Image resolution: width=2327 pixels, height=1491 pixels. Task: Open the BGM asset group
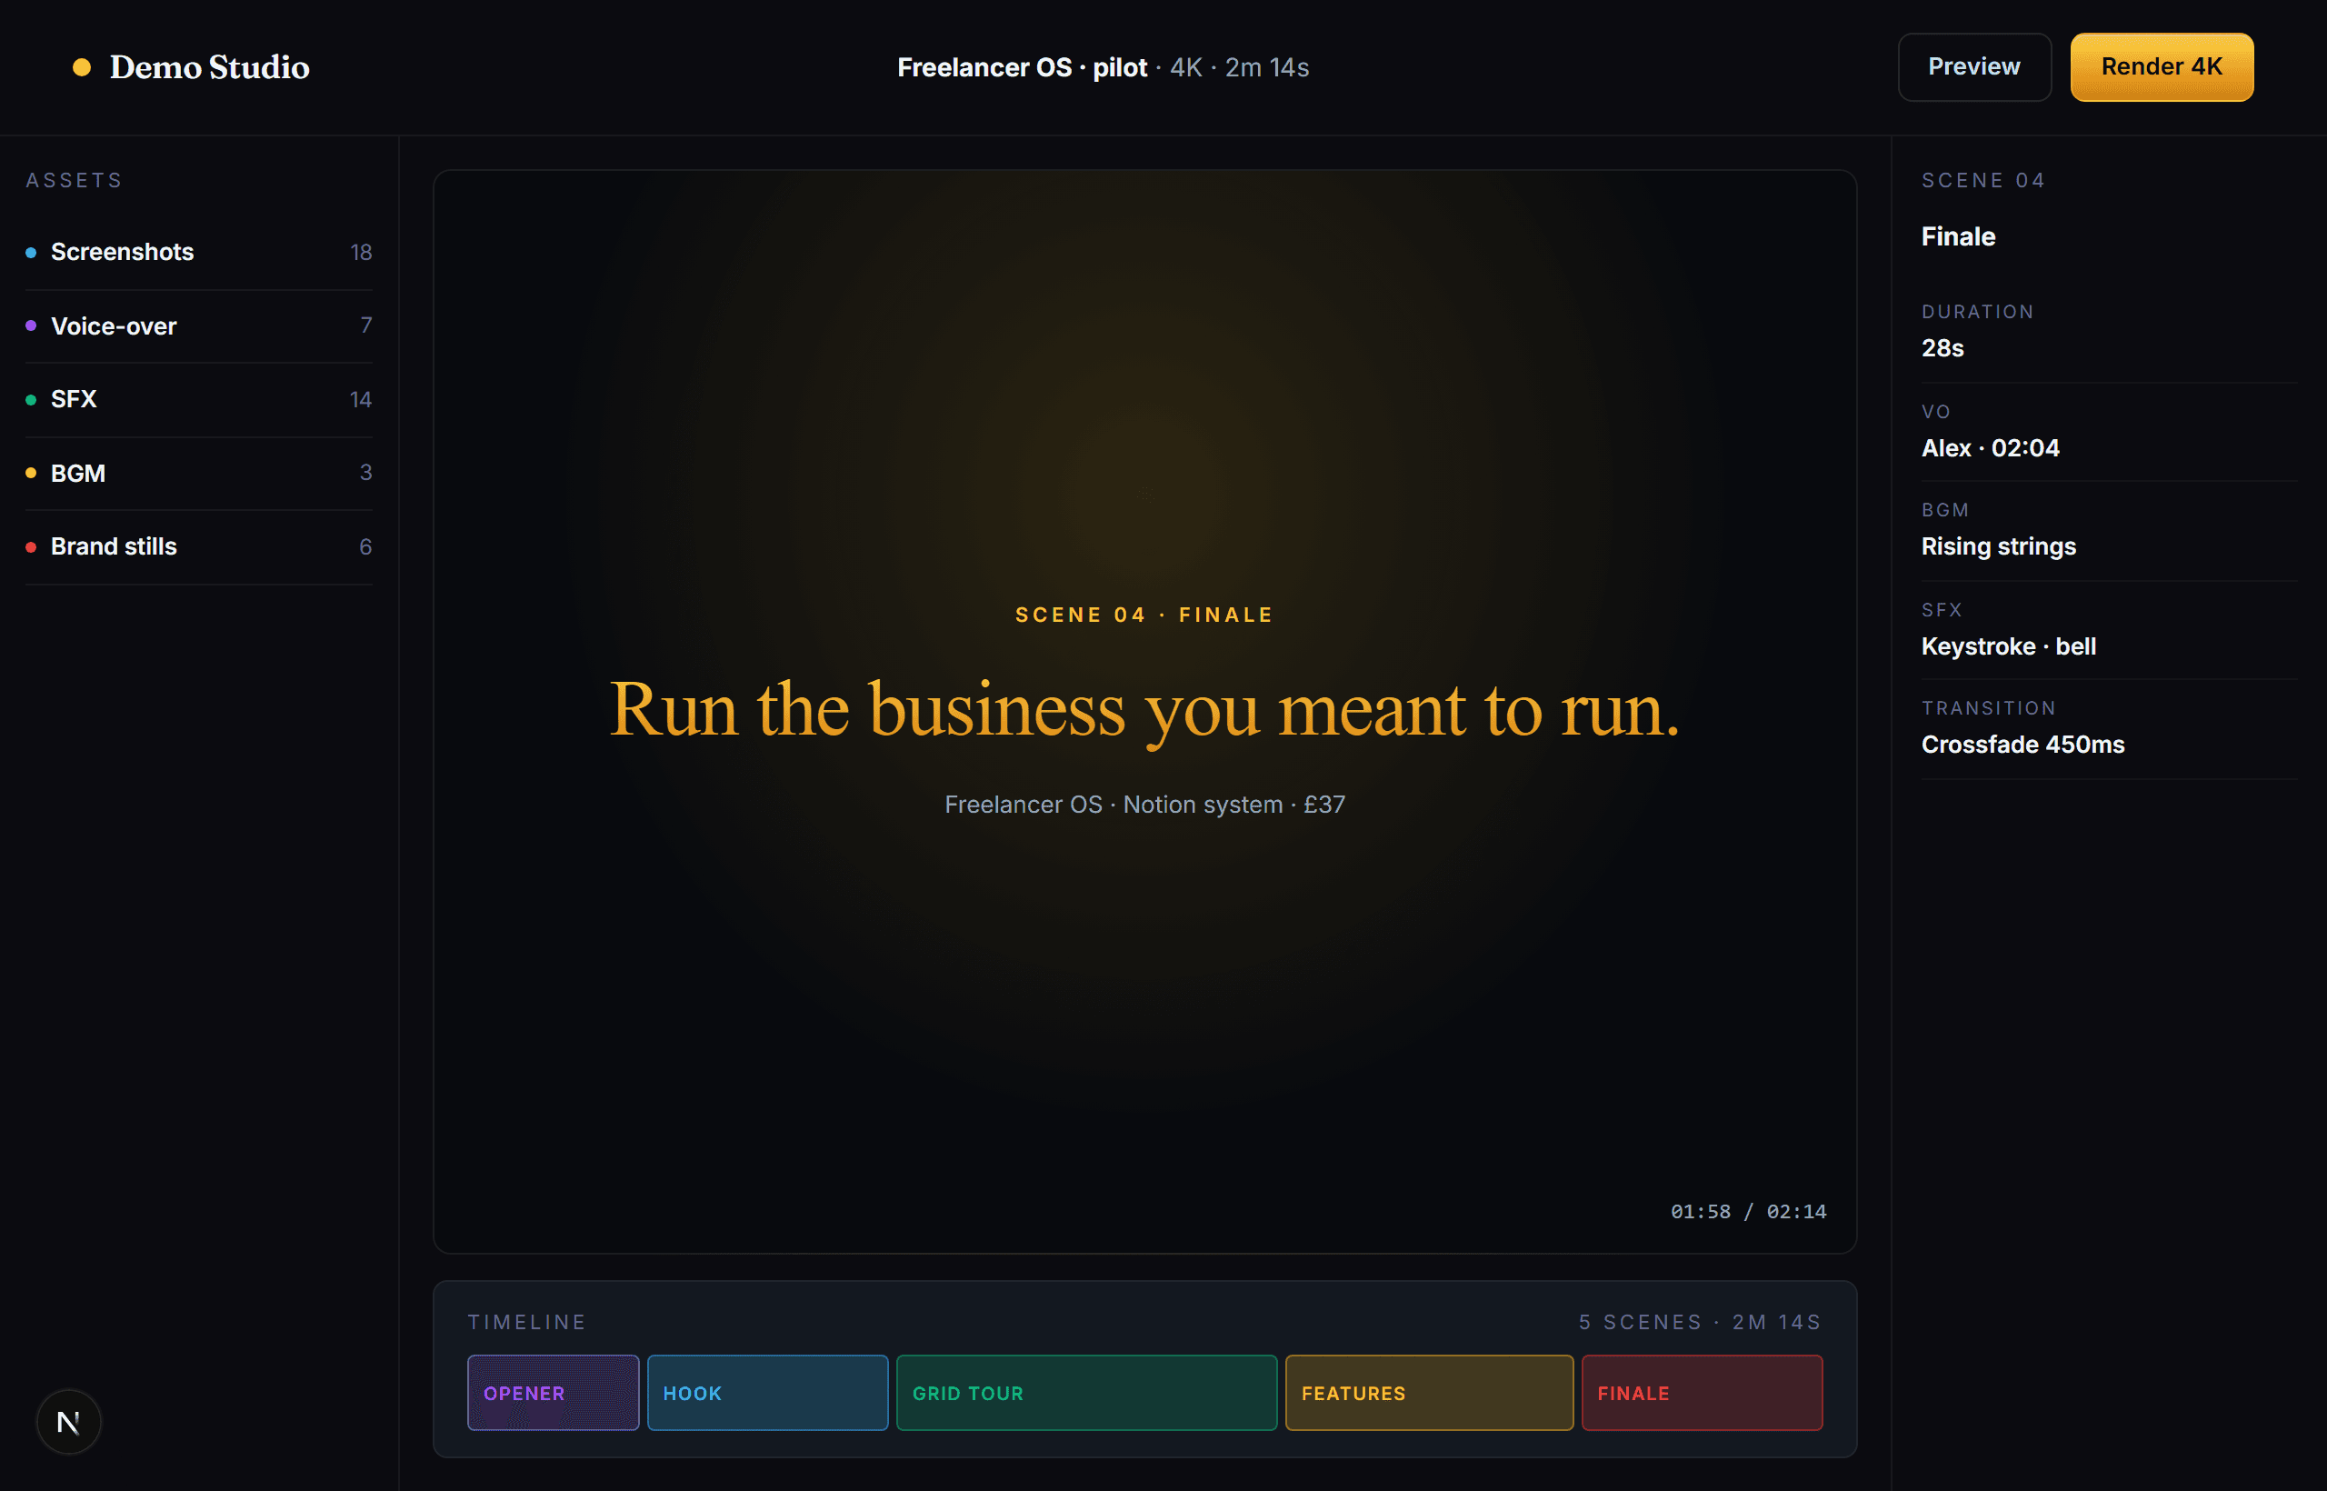[x=198, y=473]
